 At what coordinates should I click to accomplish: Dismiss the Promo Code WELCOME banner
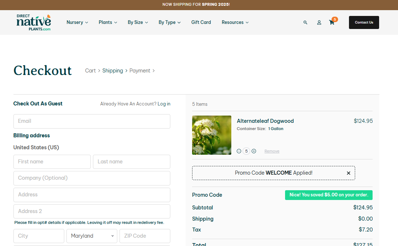tap(348, 173)
